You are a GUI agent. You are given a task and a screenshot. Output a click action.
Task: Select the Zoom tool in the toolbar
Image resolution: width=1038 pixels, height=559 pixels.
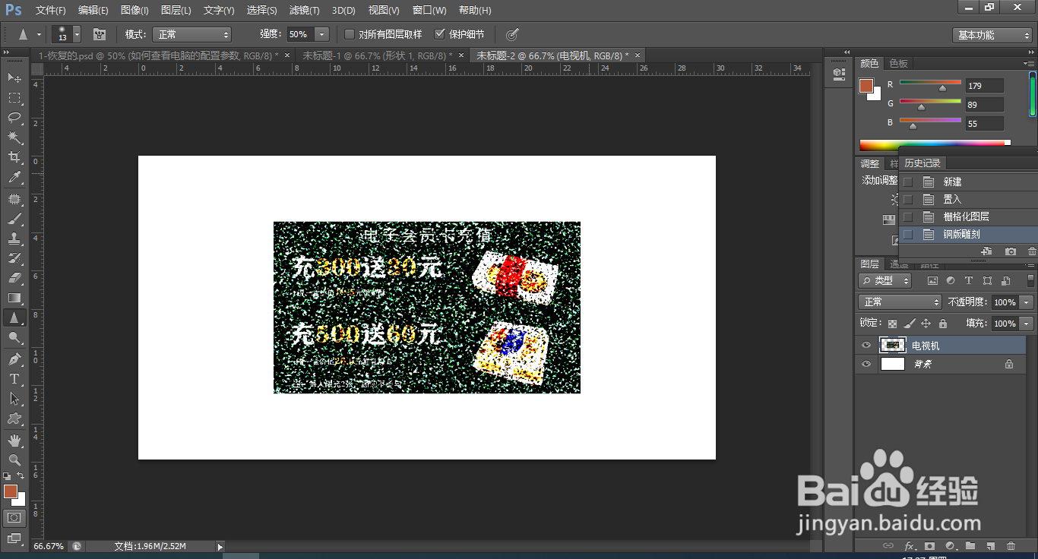[14, 460]
